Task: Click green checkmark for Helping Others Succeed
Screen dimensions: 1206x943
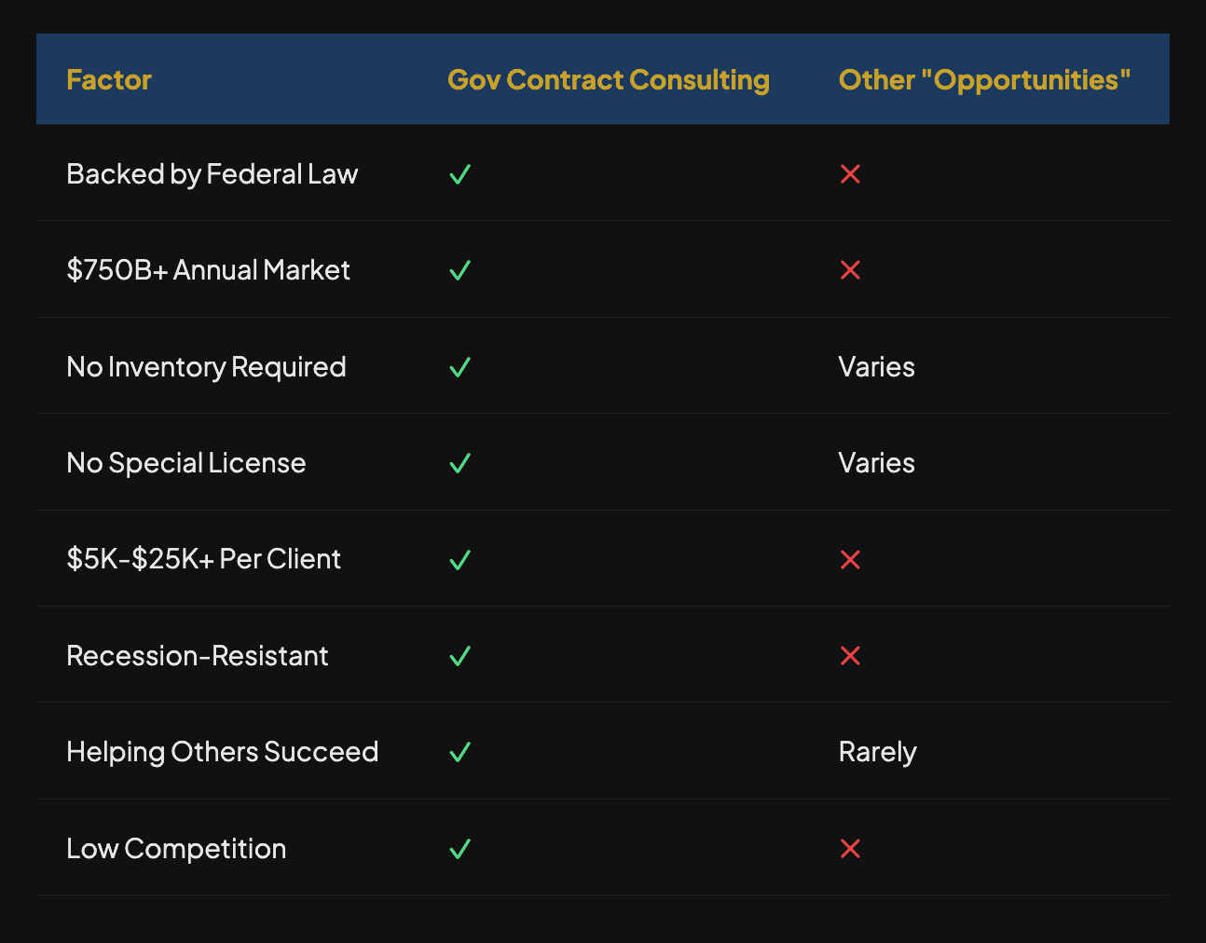Action: pos(459,752)
